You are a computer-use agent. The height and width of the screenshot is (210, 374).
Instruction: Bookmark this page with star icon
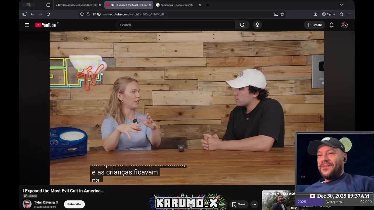coord(282,14)
